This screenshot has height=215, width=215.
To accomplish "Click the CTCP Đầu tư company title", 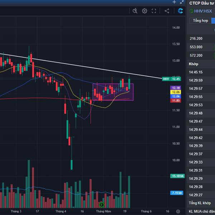I will (x=201, y=3).
